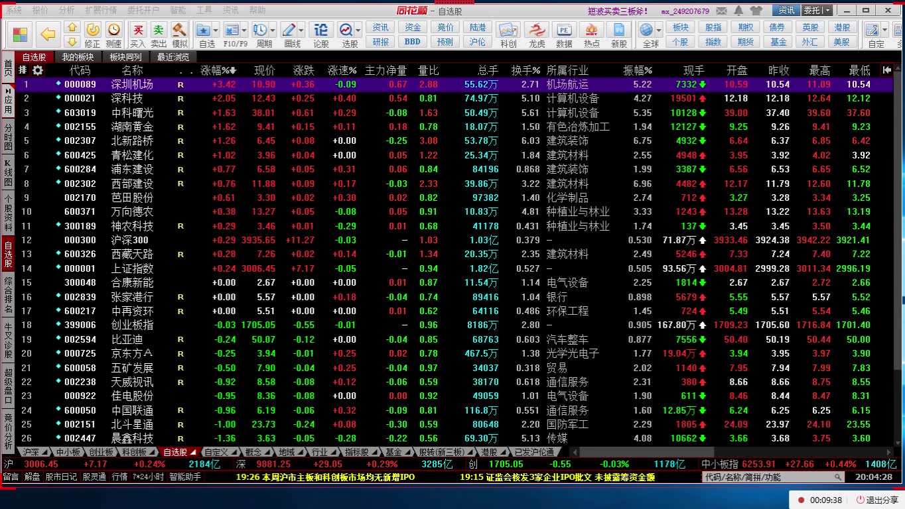Click the 买入 buy icon
This screenshot has width=905, height=509.
(137, 34)
